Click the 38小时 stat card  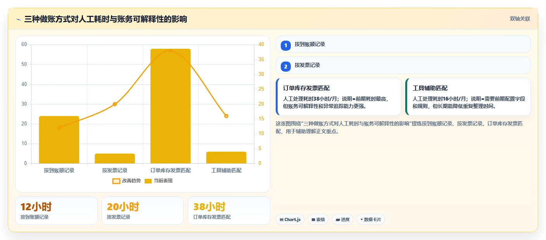click(229, 211)
